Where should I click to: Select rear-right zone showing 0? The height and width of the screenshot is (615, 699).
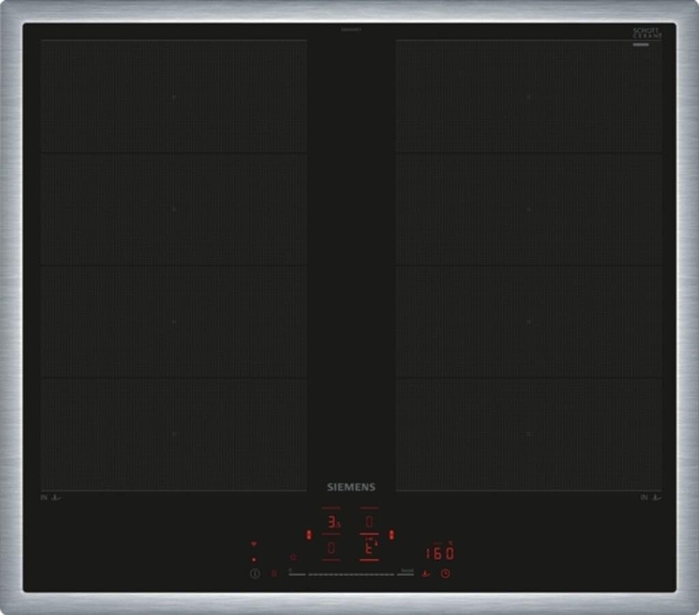(x=369, y=522)
